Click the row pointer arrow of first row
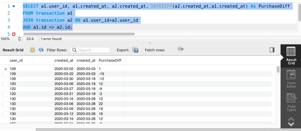The image size is (301, 131). 6,69
